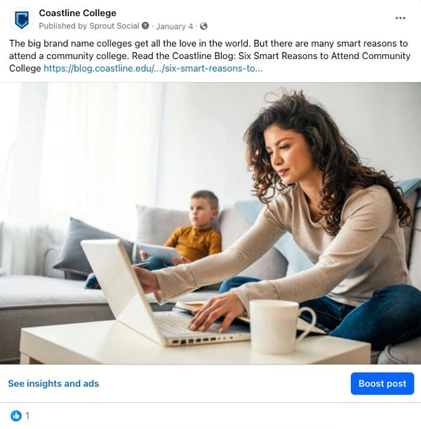This screenshot has height=429, width=421.
Task: Open the reaction count showing 1
Action: [27, 416]
